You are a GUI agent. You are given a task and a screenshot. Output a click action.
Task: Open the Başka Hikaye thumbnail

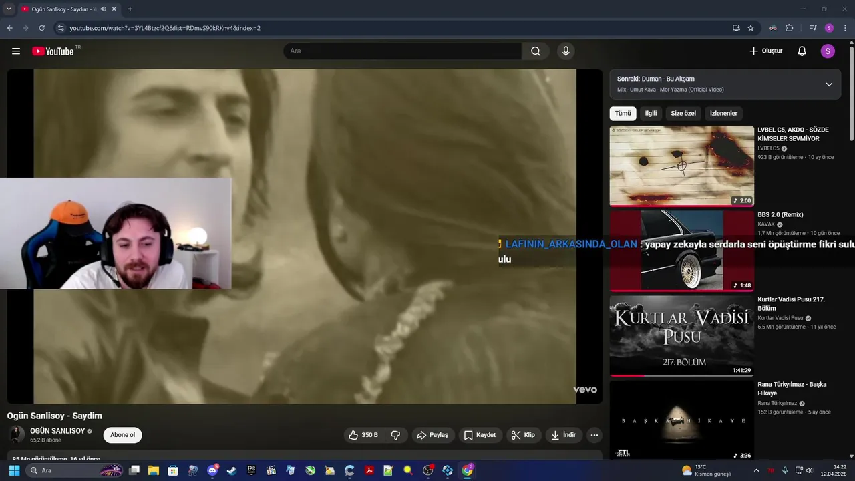pyautogui.click(x=681, y=421)
